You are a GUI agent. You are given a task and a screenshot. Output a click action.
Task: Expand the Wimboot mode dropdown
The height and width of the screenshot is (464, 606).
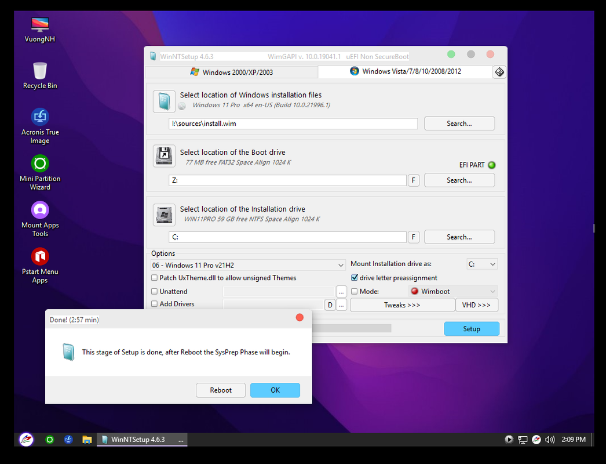coord(453,291)
